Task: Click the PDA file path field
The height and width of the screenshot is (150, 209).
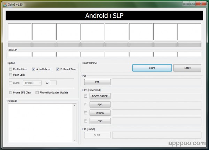Action: tap(157, 105)
